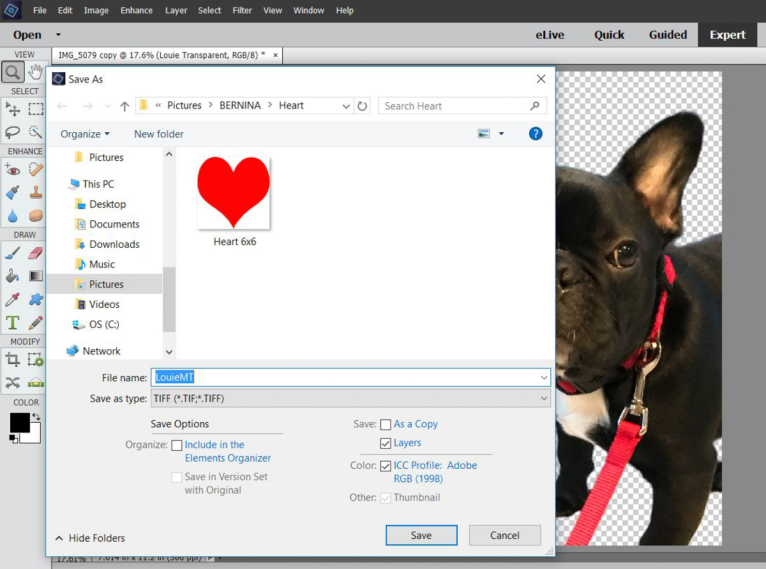
Task: Click the Paint Bucket tool
Action: (13, 277)
